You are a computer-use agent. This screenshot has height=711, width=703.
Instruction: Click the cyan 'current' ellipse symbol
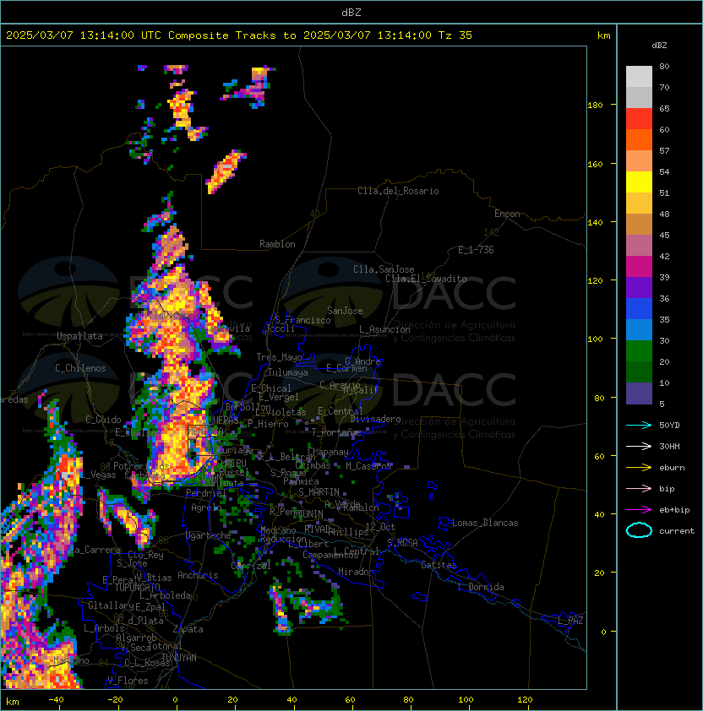[x=639, y=530]
